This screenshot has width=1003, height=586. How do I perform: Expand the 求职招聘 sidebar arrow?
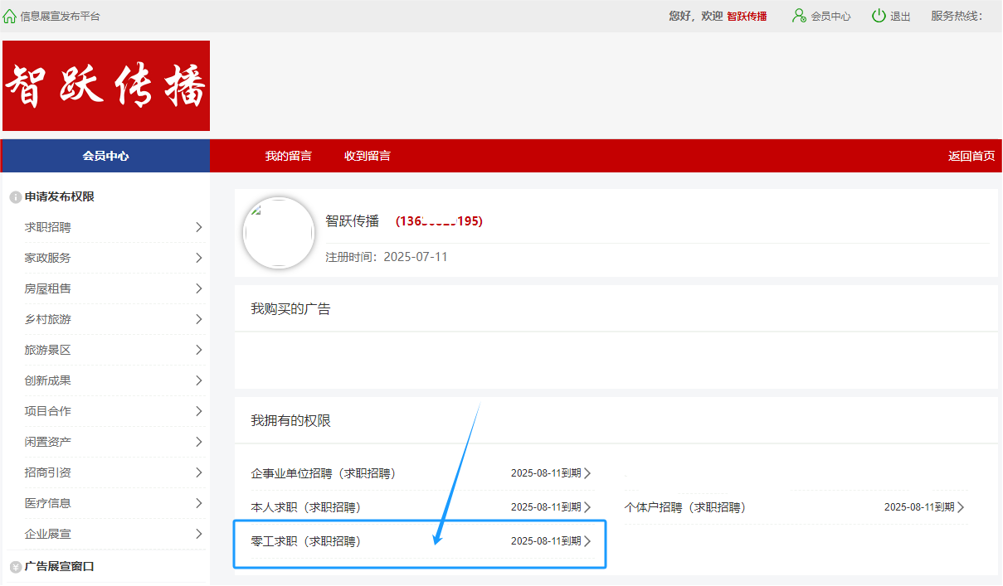199,227
